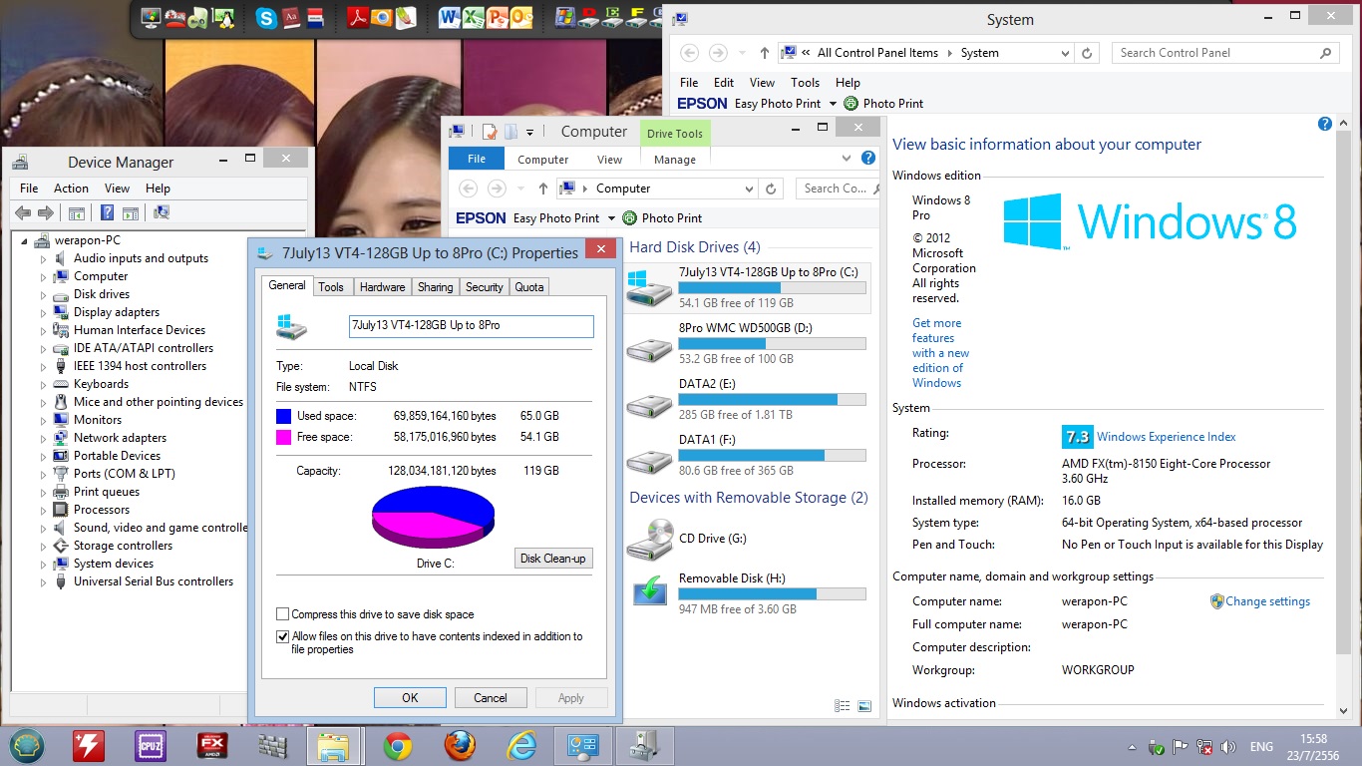Viewport: 1362px width, 766px height.
Task: Expand the Display adapters tree node
Action: pyautogui.click(x=44, y=312)
